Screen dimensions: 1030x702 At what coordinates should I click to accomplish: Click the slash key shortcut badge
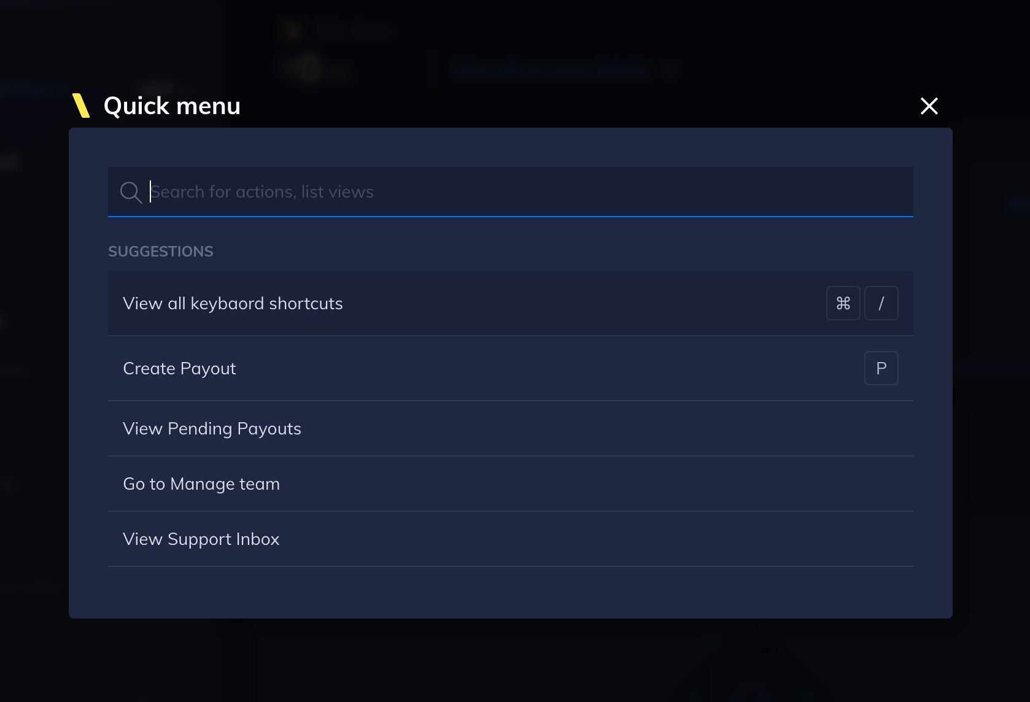coord(881,303)
